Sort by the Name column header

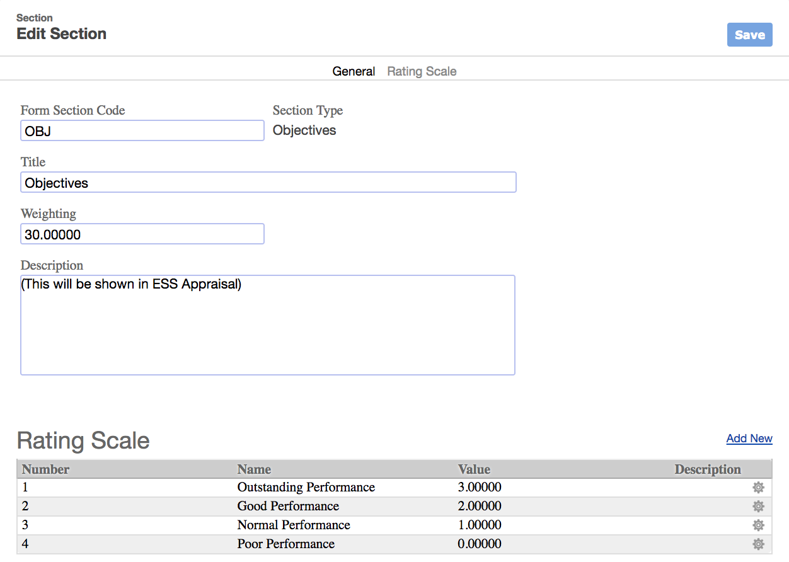(x=254, y=469)
